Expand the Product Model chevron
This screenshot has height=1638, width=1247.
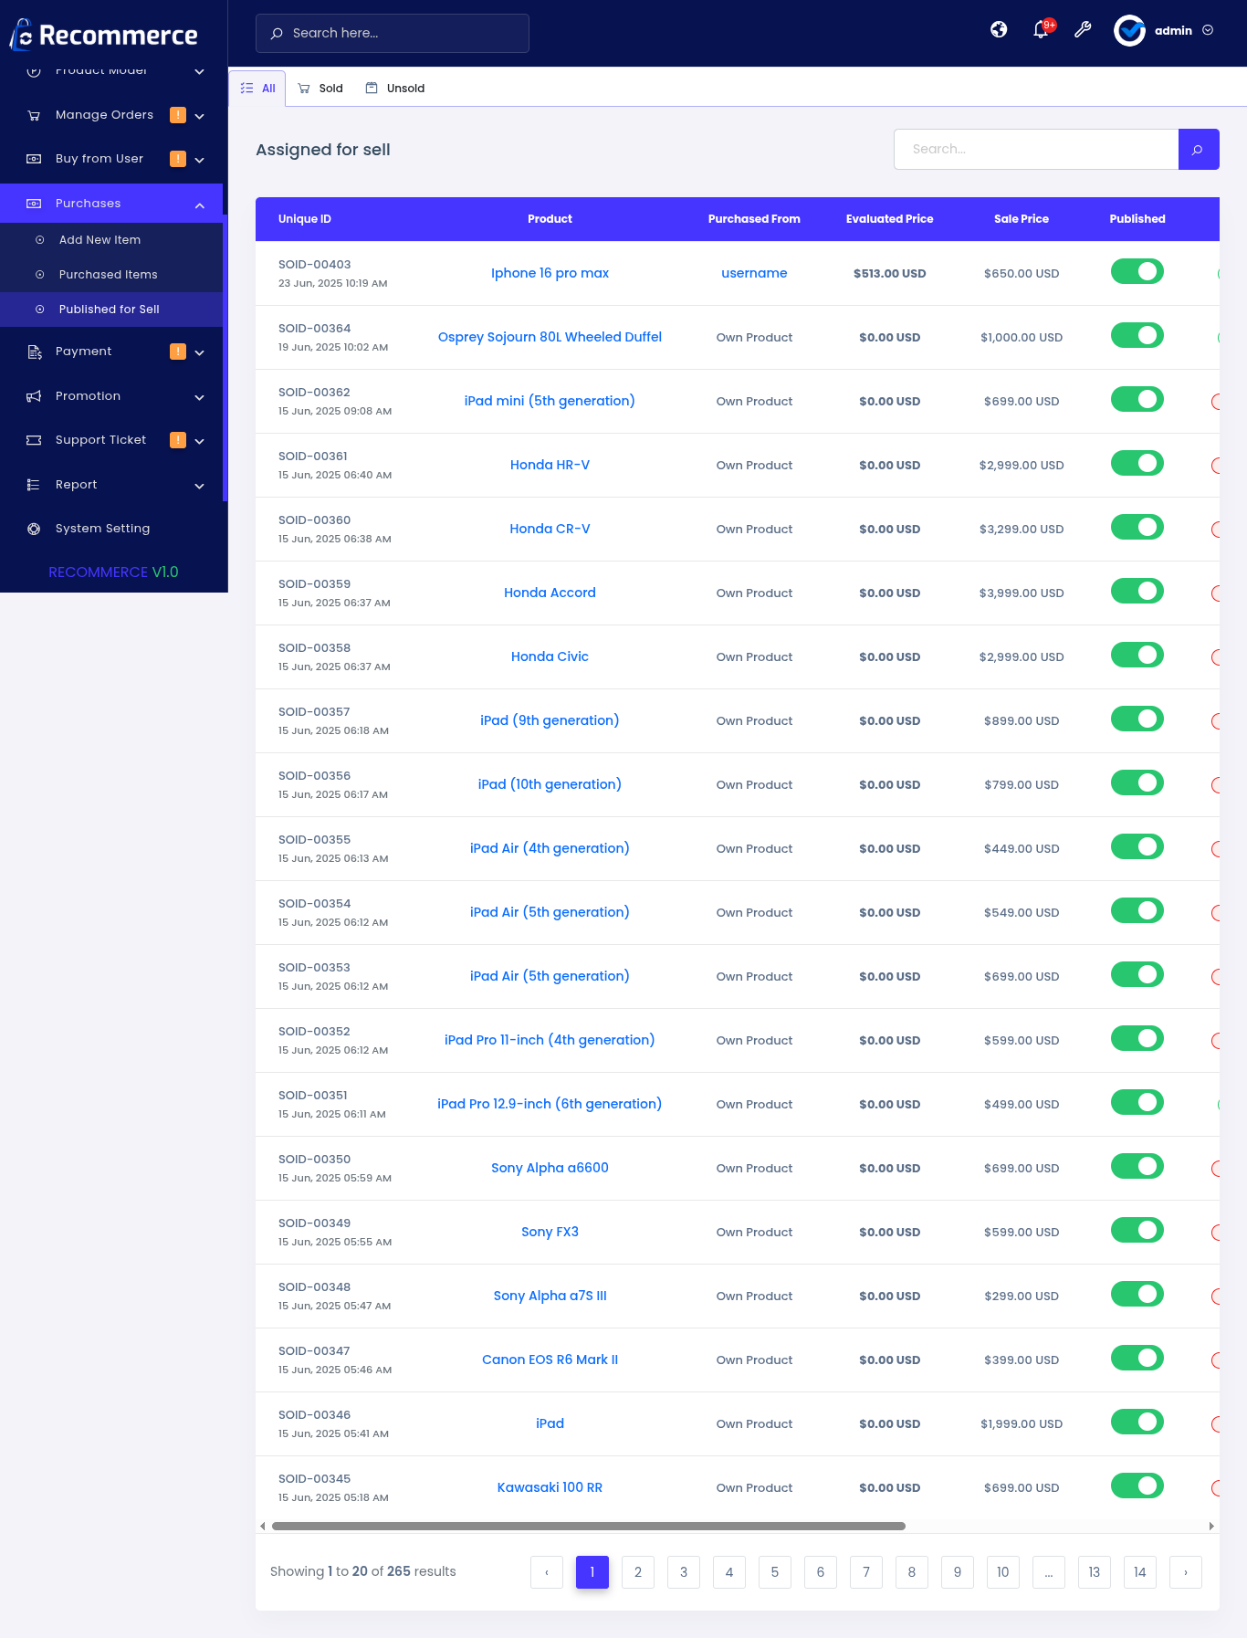tap(199, 71)
